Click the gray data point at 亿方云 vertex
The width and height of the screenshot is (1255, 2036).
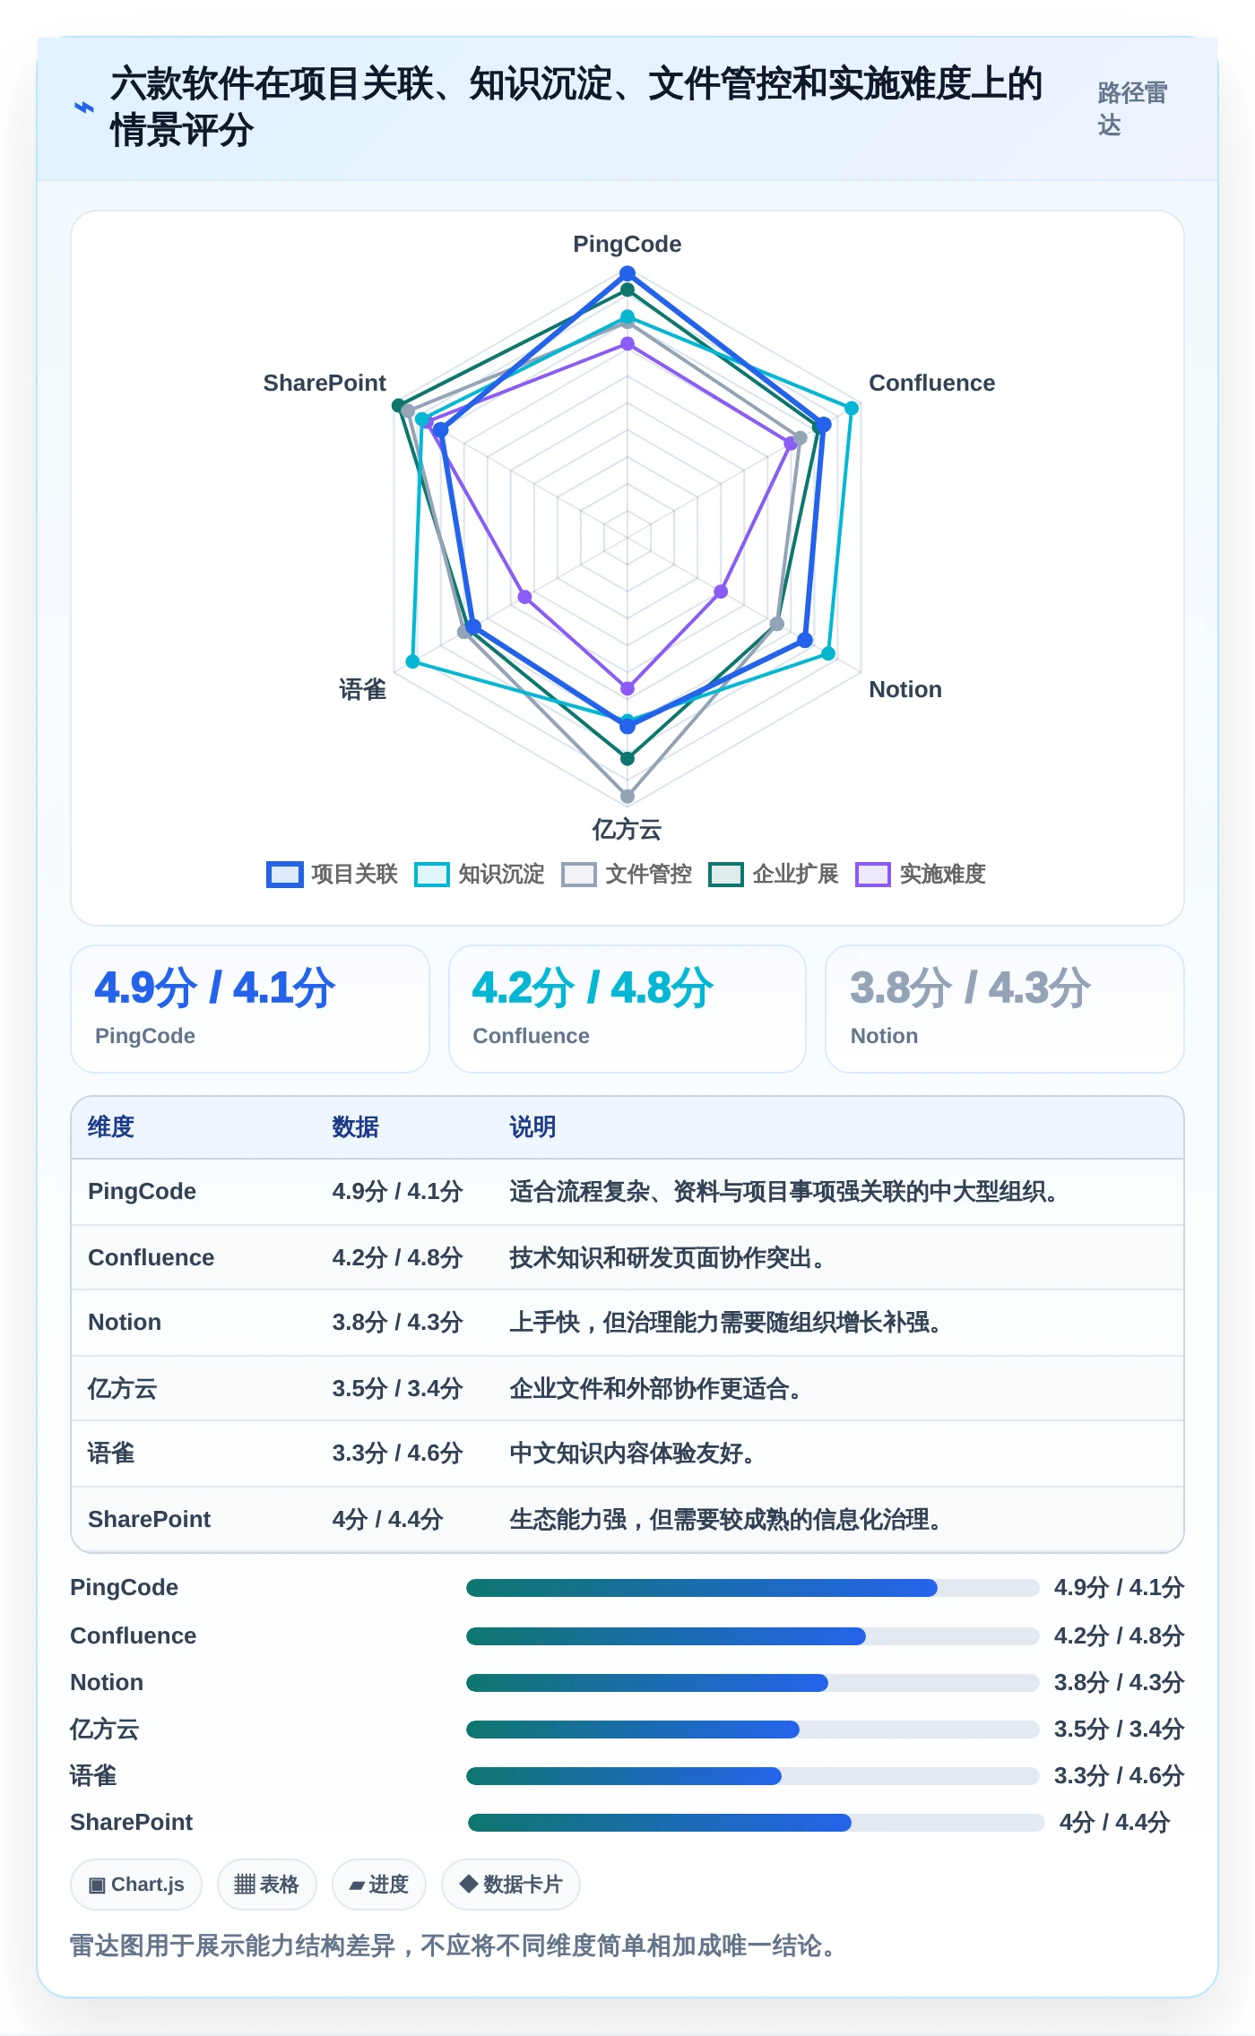(x=627, y=796)
